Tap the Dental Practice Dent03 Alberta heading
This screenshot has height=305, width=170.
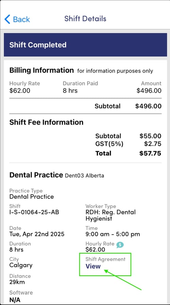[56, 175]
